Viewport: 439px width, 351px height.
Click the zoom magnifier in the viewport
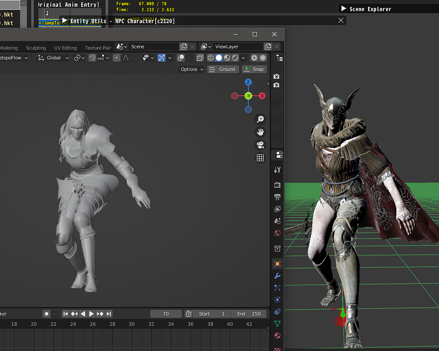[260, 119]
